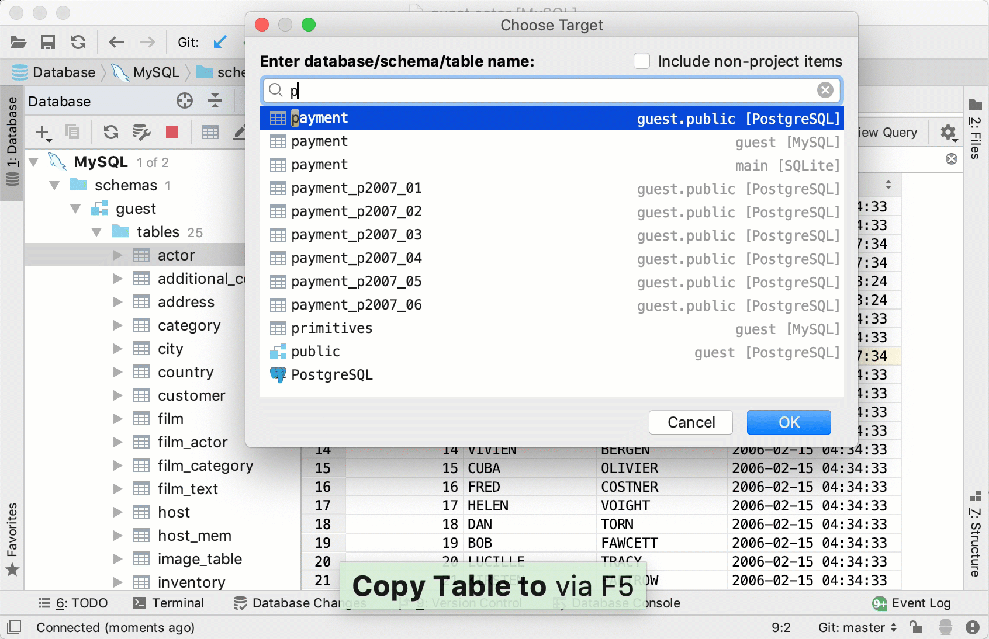Expand the customer table node
989x639 pixels.
coord(116,395)
